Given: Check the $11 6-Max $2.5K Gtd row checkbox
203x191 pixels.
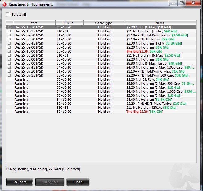Looking at the screenshot, I should click(9, 55).
